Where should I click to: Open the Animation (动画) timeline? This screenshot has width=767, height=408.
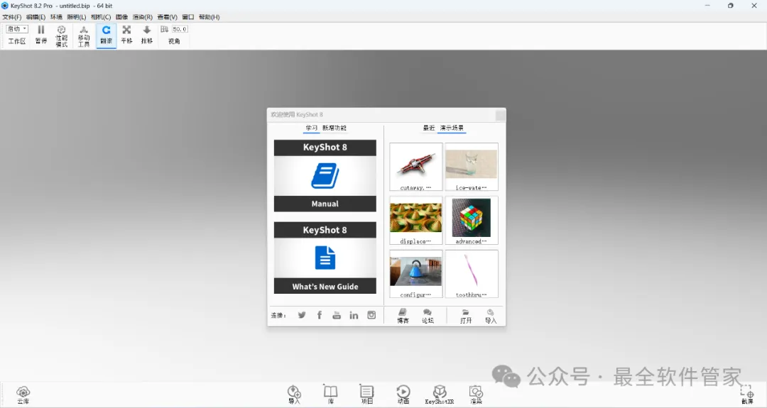tap(403, 395)
